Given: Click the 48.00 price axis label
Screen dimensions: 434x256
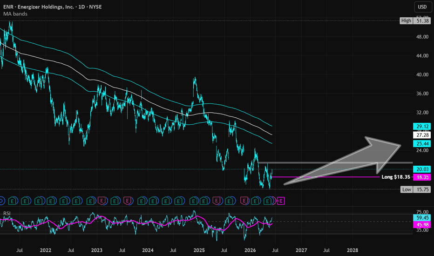Looking at the screenshot, I should [x=422, y=37].
